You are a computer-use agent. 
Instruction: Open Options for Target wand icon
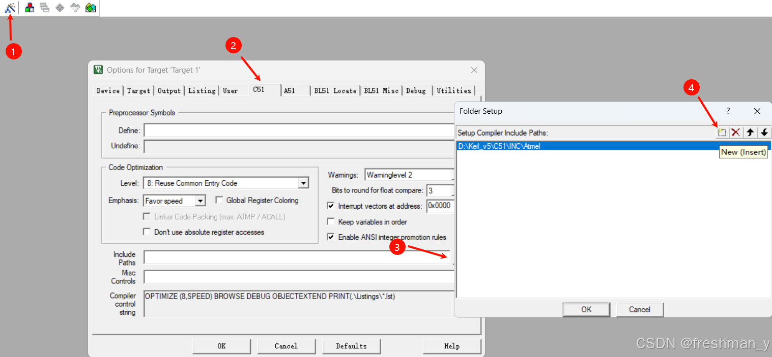click(10, 8)
